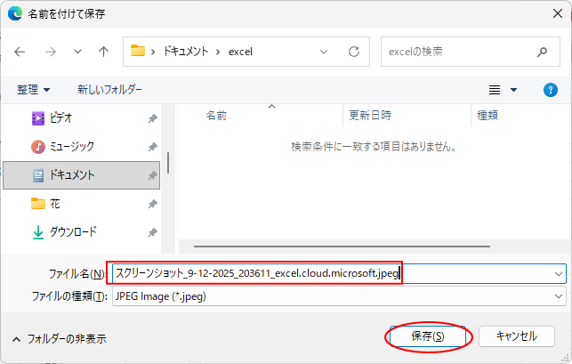Change the view layout icon
This screenshot has height=364, width=572.
point(495,90)
